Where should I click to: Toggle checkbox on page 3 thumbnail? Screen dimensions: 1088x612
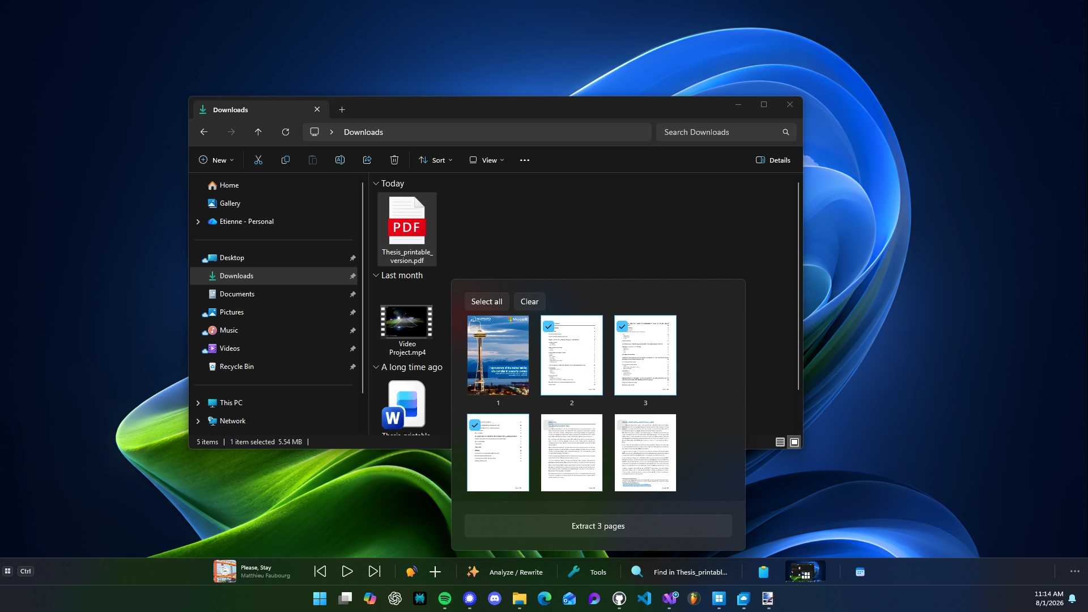(x=622, y=326)
